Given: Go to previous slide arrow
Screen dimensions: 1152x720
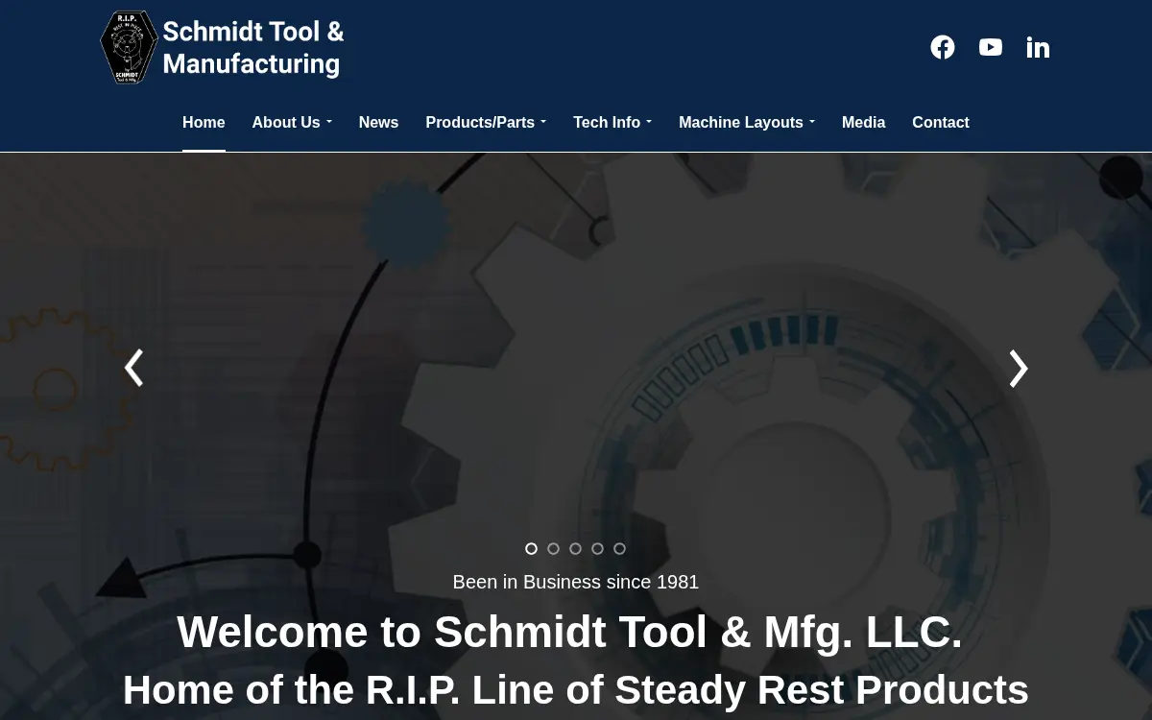Looking at the screenshot, I should point(133,368).
